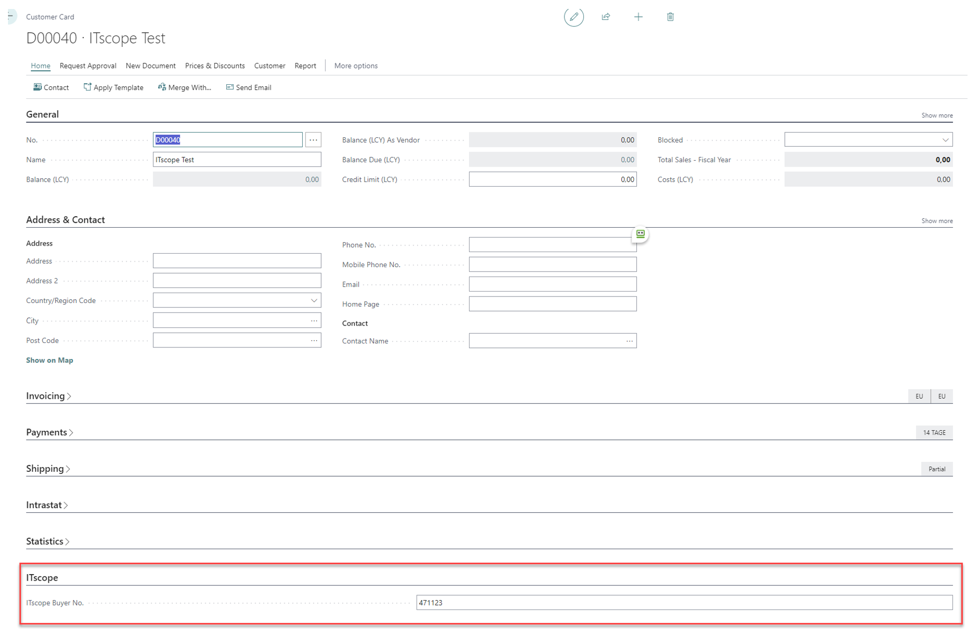Create a new record with the plus icon
This screenshot has width=974, height=634.
(638, 16)
